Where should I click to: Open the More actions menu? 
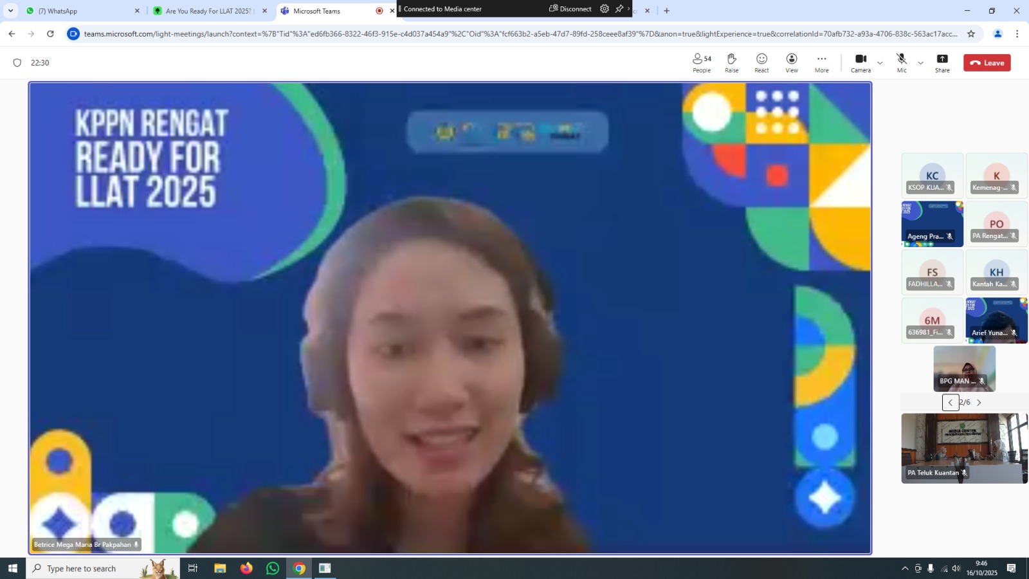(822, 63)
